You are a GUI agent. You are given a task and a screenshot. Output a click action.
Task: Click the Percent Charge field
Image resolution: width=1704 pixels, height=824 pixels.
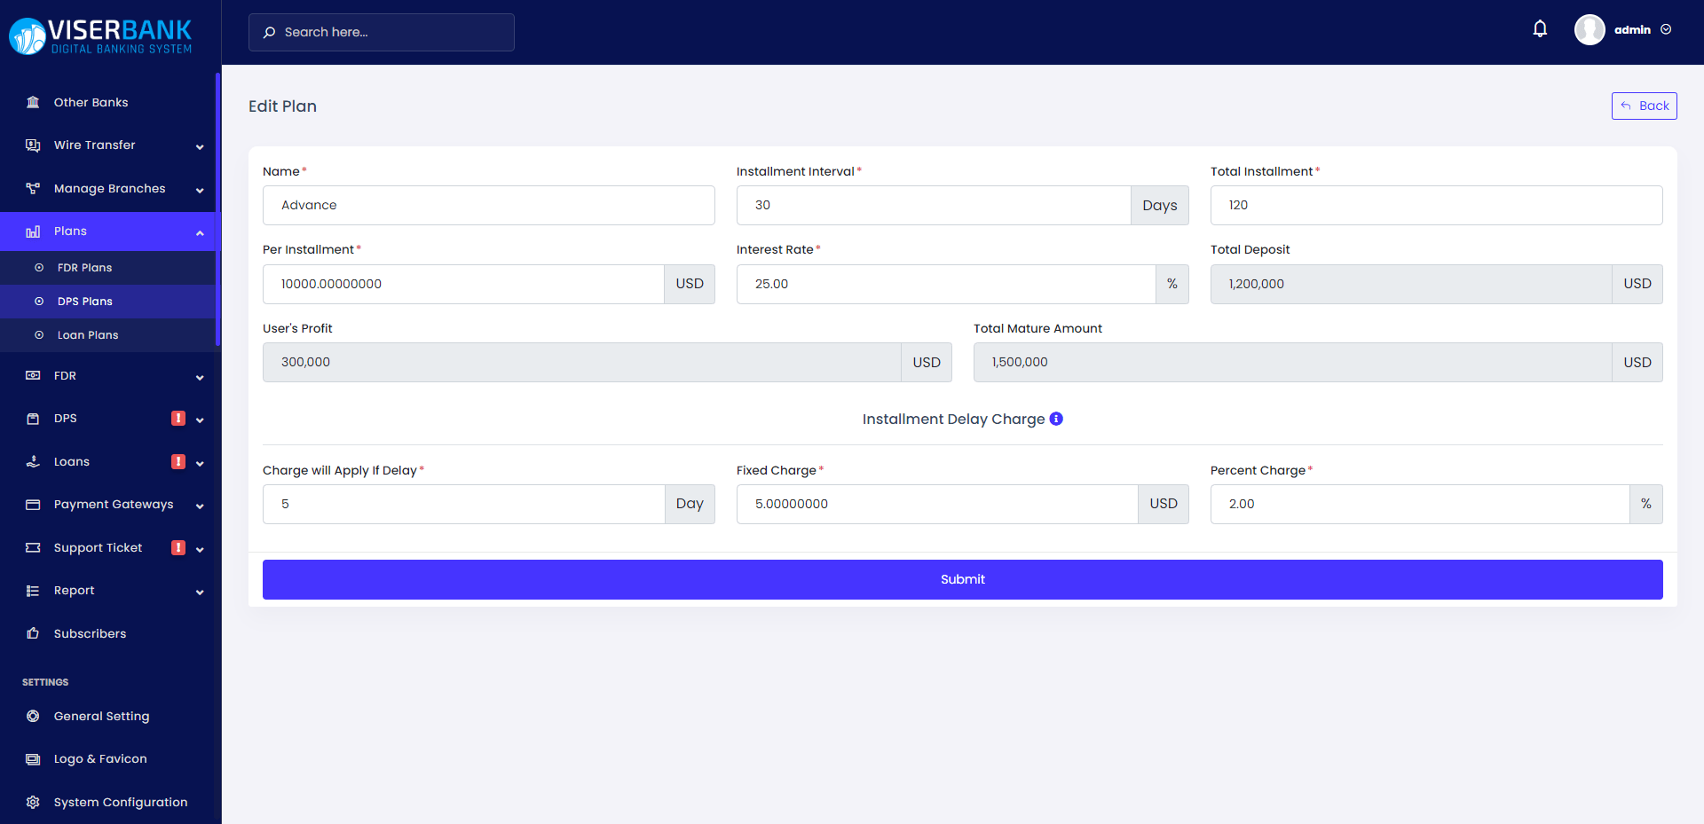click(1420, 504)
